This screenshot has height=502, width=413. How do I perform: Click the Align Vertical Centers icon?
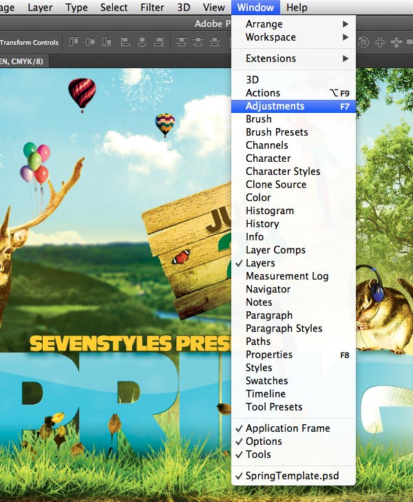90,42
